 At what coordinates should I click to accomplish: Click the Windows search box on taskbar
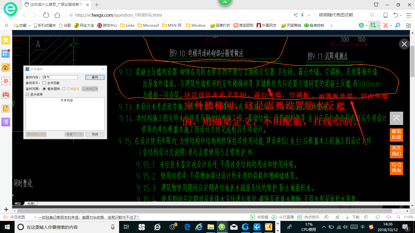coord(66,227)
